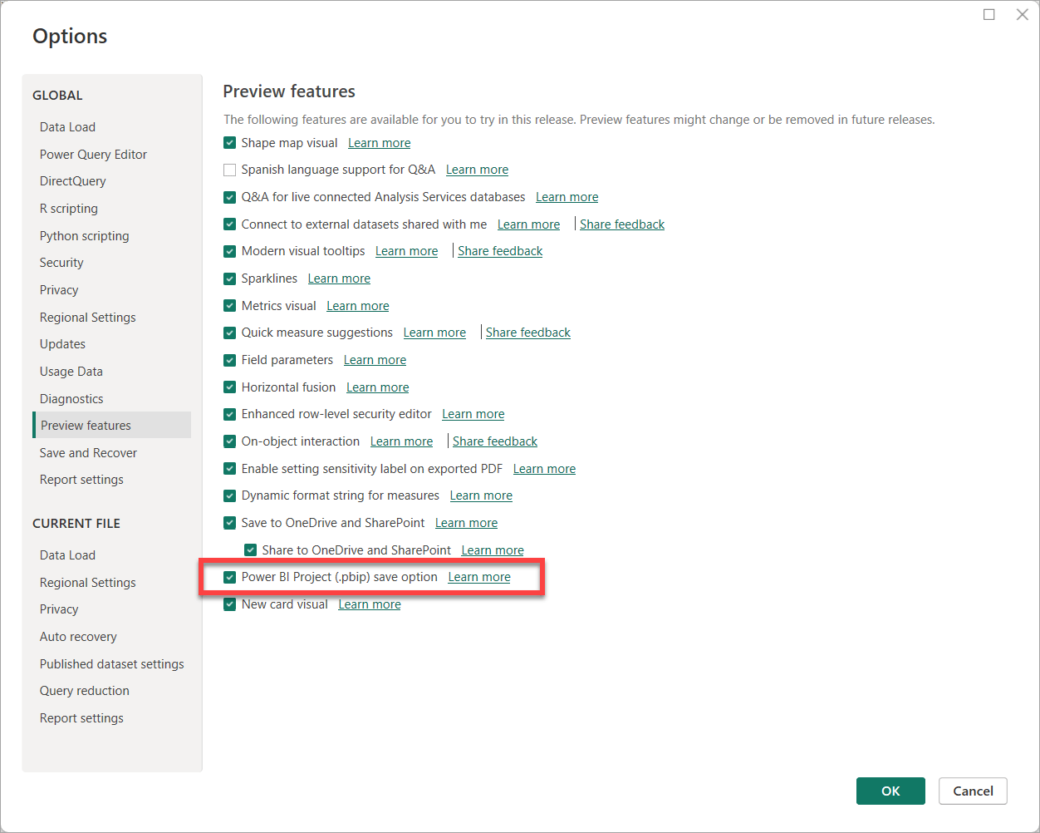Open the Global Data Load settings
This screenshot has width=1040, height=833.
point(67,127)
